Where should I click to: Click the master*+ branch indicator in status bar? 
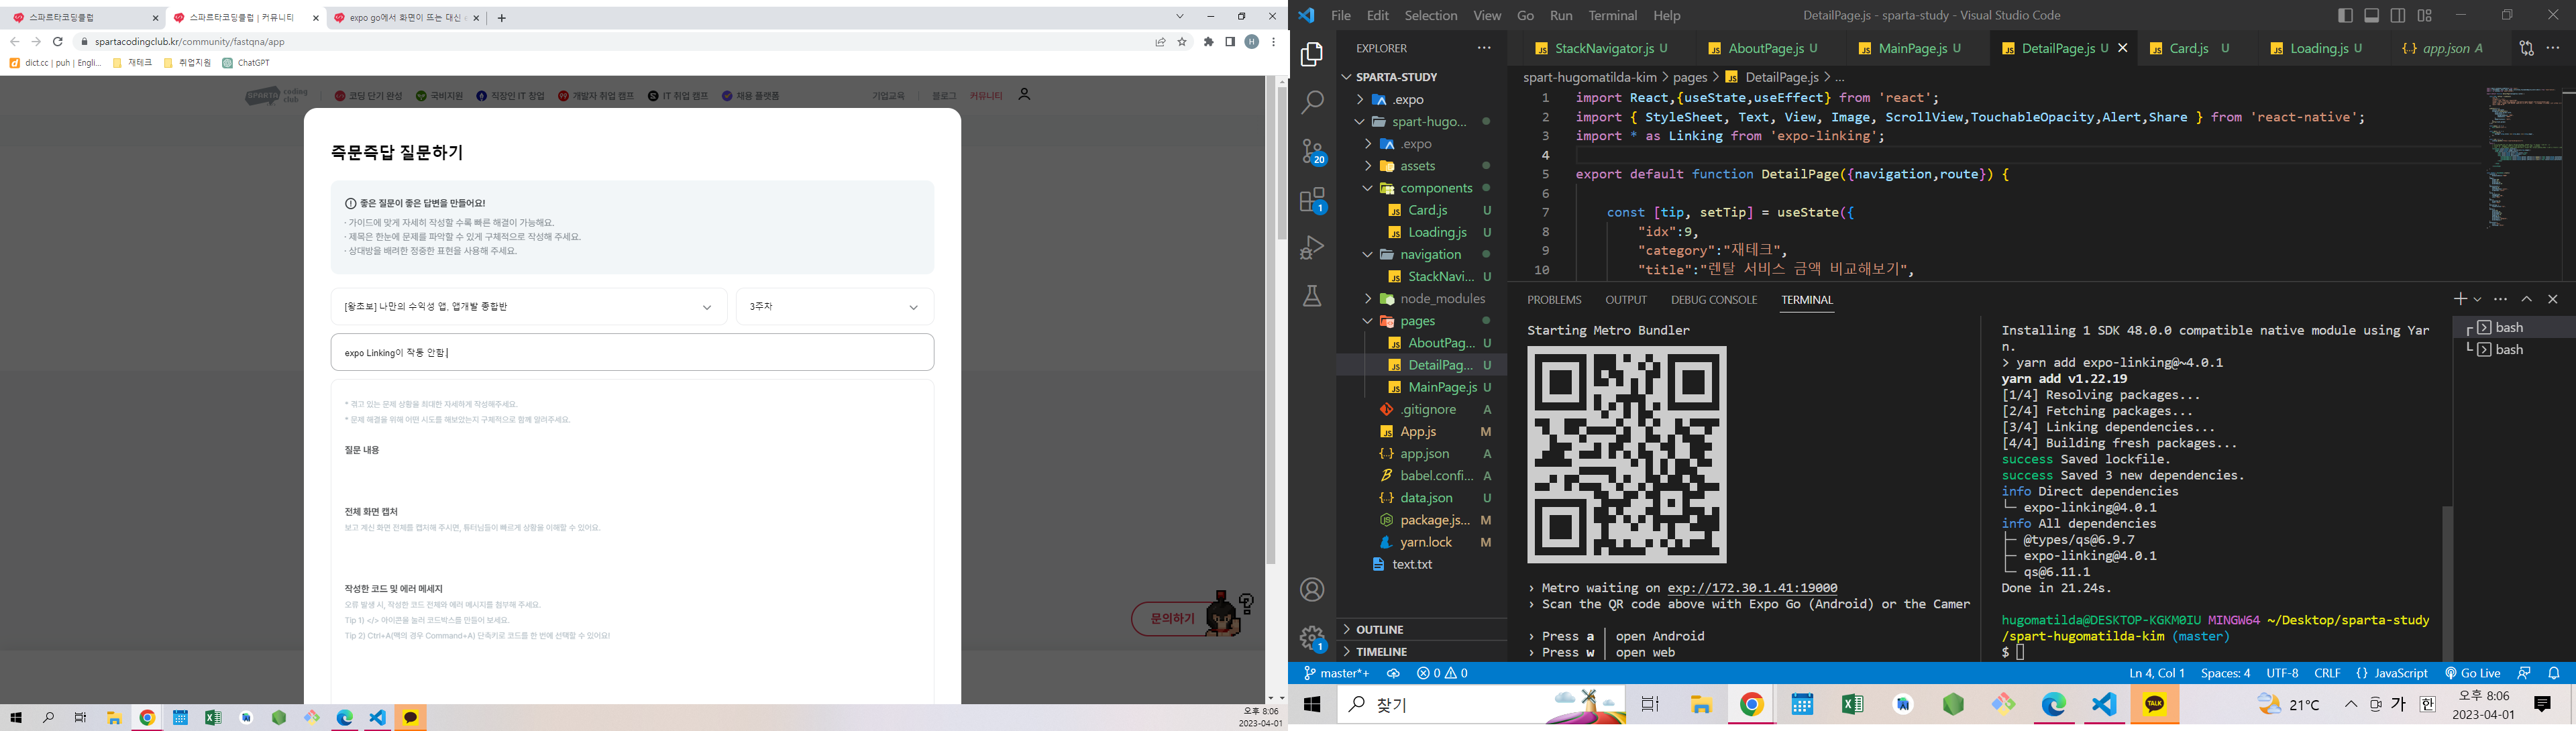pos(1336,673)
